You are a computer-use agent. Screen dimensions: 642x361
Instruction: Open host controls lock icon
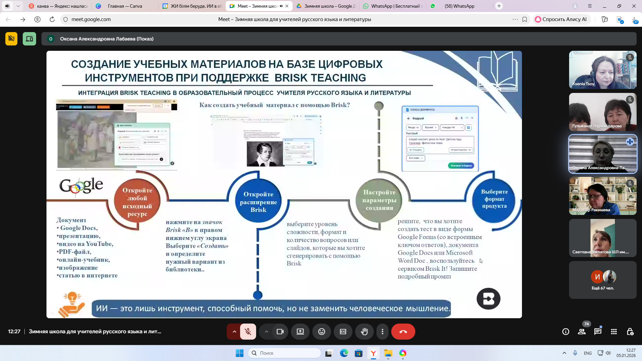[630, 332]
